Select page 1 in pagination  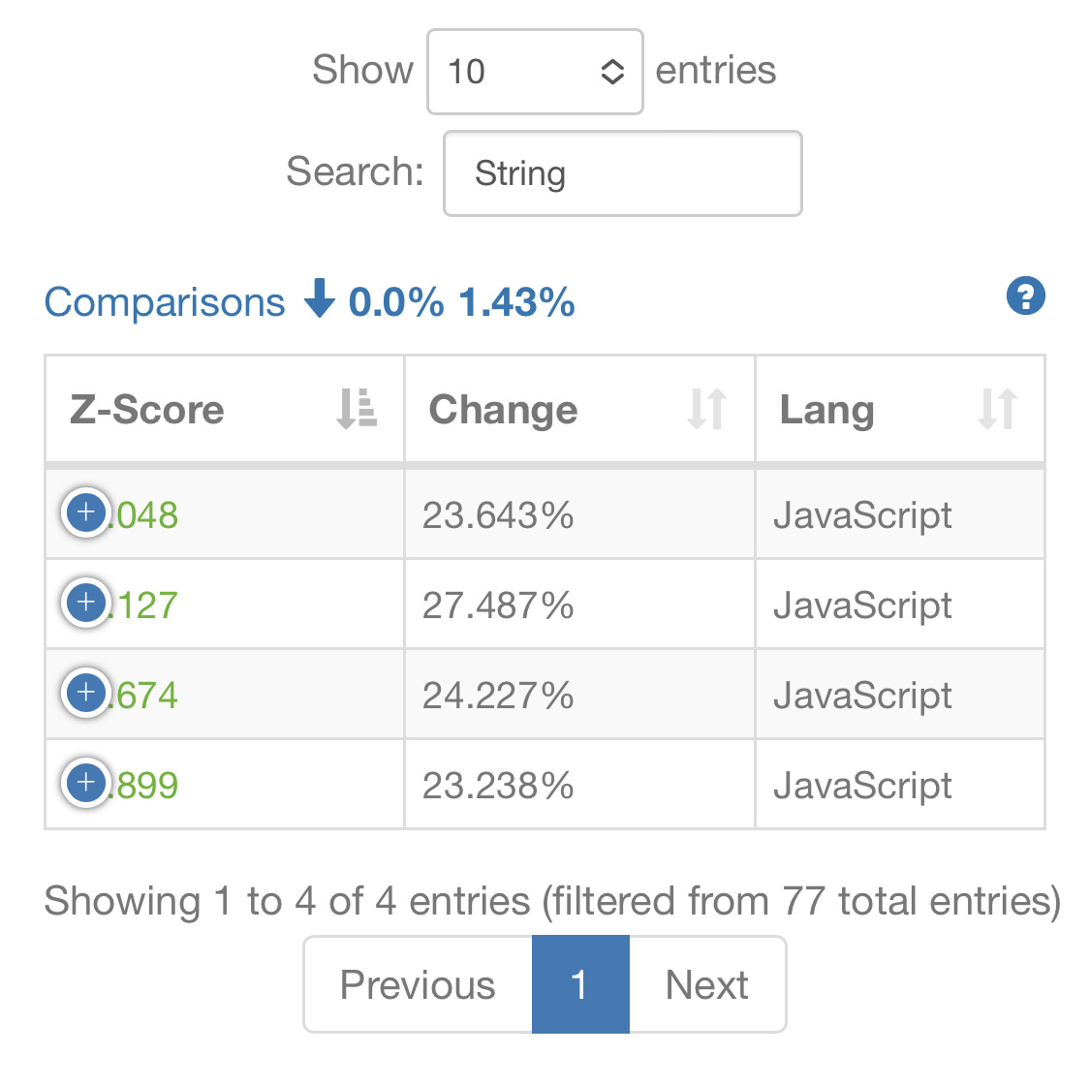(x=580, y=984)
